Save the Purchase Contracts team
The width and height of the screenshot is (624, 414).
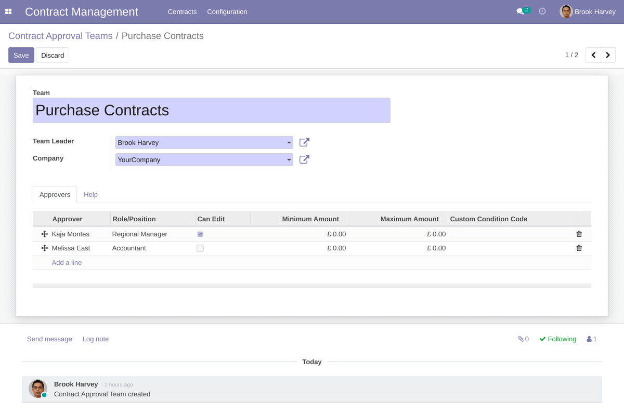pyautogui.click(x=21, y=55)
